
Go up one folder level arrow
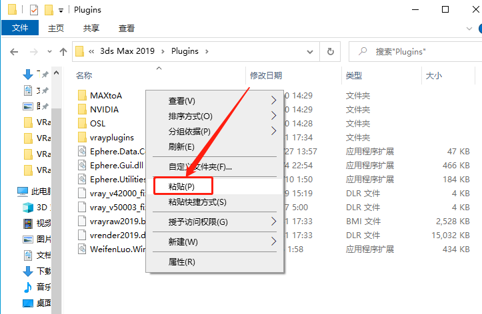coord(63,52)
